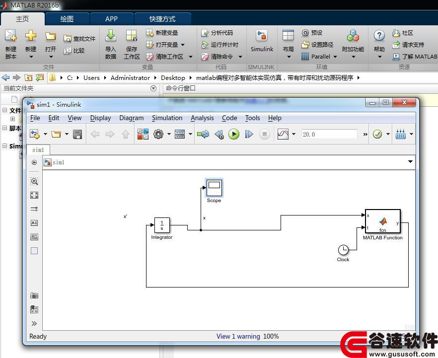The height and width of the screenshot is (358, 438).
Task: Open the Analysis menu in Simulink
Action: coord(202,118)
